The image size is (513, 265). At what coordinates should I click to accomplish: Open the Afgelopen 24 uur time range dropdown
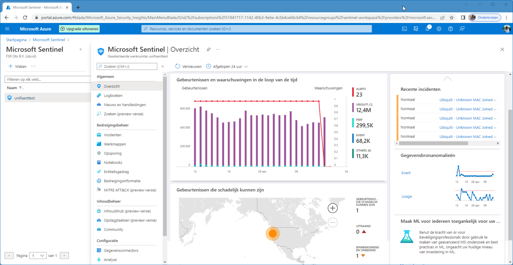tap(227, 66)
